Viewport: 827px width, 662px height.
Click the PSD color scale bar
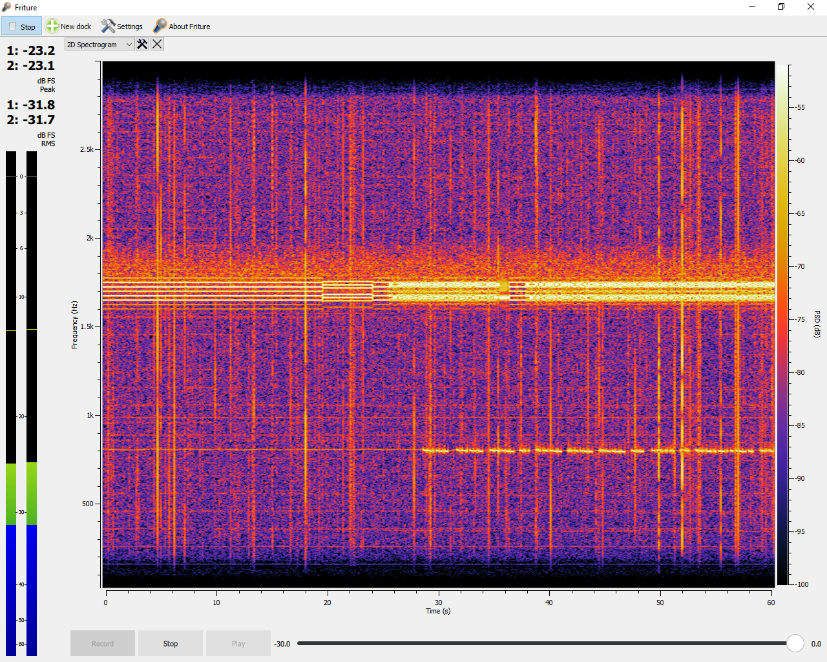782,323
